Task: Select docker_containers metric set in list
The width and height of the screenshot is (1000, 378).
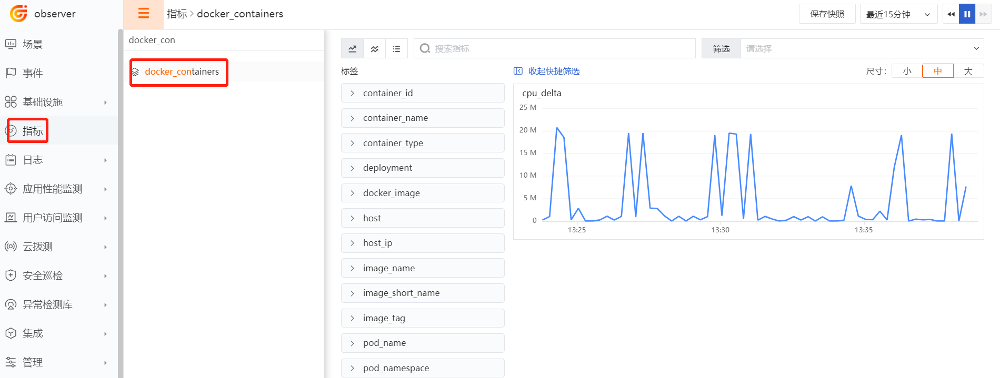Action: click(182, 71)
